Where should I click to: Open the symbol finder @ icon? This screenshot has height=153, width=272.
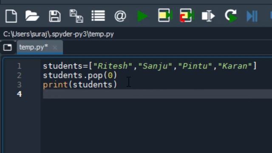point(120,16)
